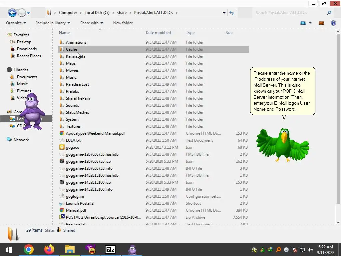Click the purple BonziBuddy gorilla character

pyautogui.click(x=33, y=111)
